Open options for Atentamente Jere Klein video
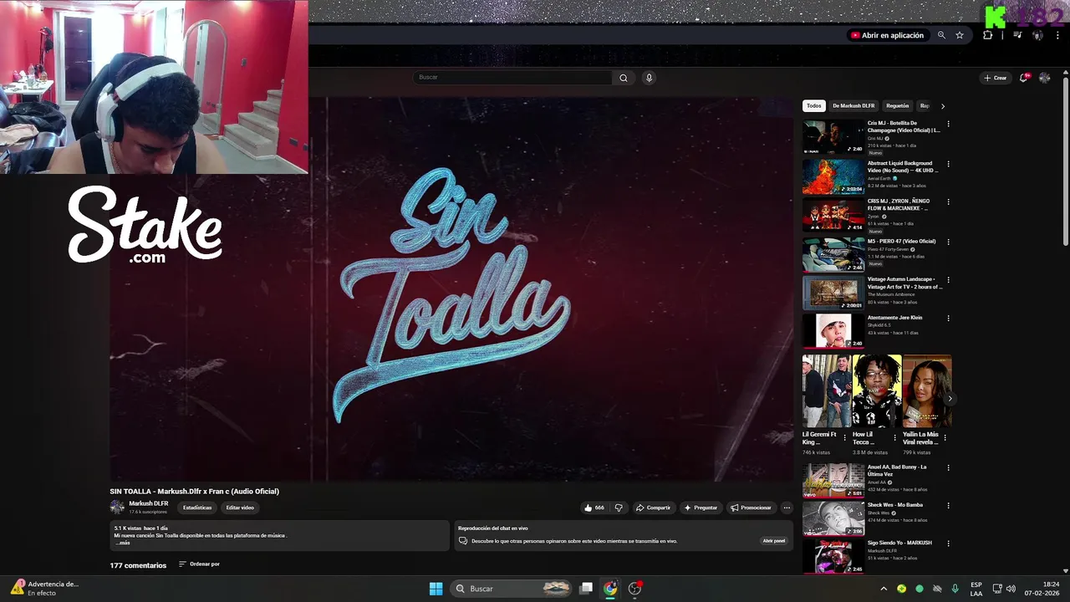The image size is (1070, 602). tap(948, 318)
